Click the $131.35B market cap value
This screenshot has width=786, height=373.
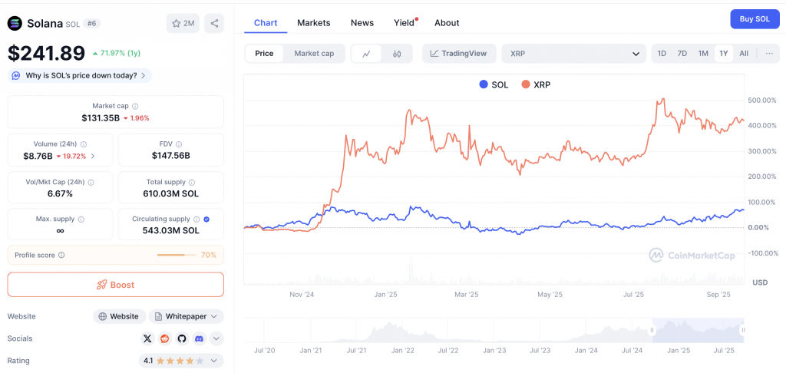click(x=101, y=118)
